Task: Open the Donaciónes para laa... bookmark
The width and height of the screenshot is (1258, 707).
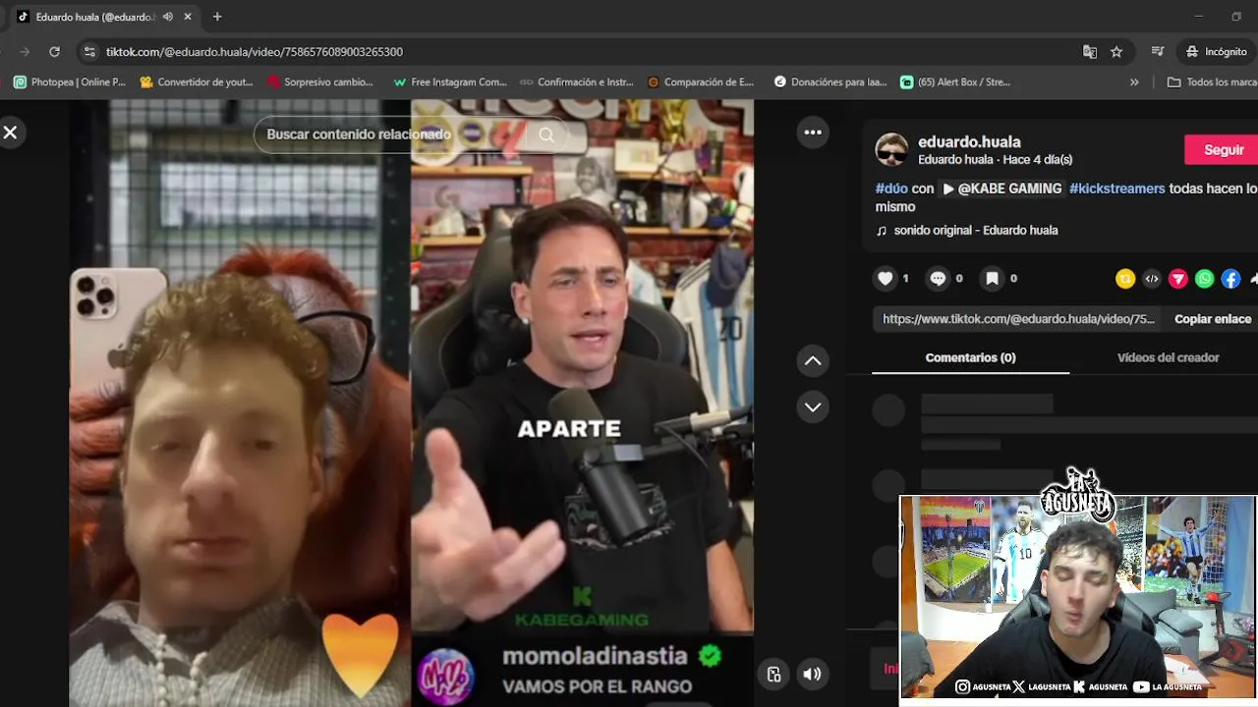Action: (830, 82)
